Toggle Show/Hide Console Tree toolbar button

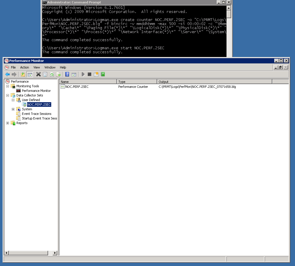click(30, 74)
